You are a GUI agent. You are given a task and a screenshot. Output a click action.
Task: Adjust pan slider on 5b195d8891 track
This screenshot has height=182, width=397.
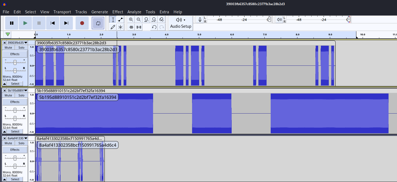[15, 118]
